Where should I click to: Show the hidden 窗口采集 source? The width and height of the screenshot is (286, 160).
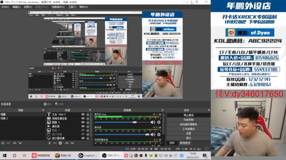click(x=83, y=134)
